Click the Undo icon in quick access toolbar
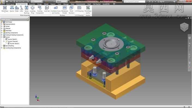 tap(17, 1)
